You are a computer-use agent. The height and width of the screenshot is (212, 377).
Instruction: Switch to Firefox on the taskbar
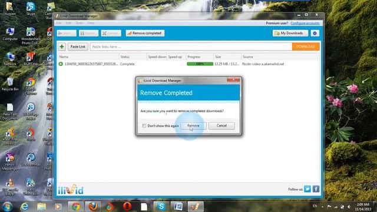click(93, 207)
